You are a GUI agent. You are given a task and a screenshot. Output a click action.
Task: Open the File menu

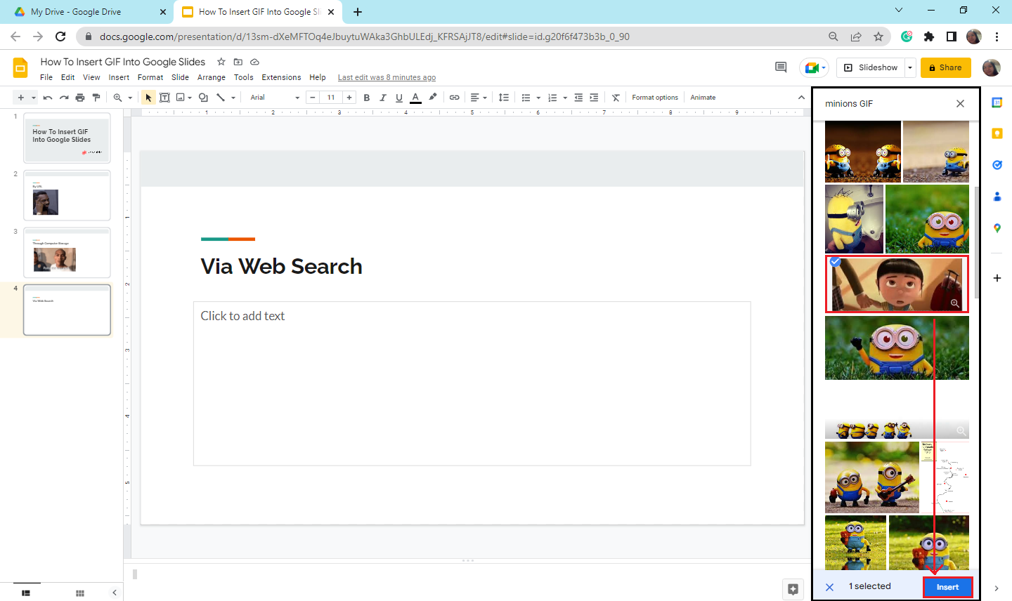(x=46, y=77)
